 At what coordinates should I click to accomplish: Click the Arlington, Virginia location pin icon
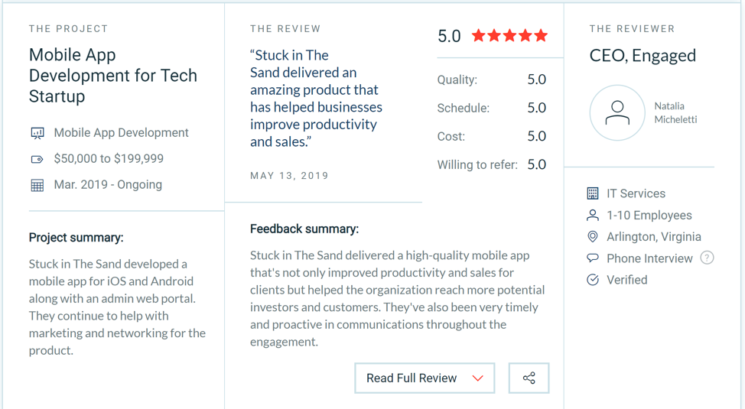(x=593, y=236)
